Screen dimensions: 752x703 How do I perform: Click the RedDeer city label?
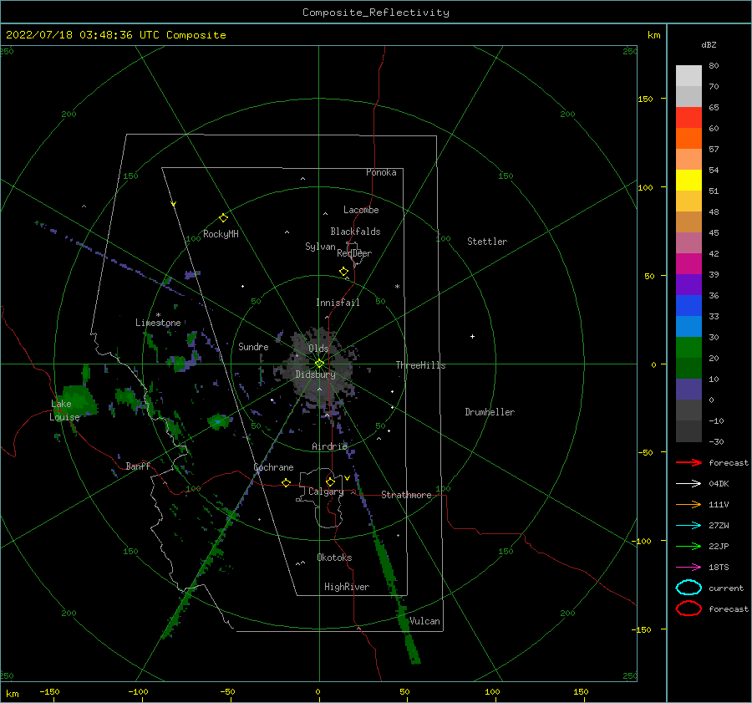coord(354,253)
